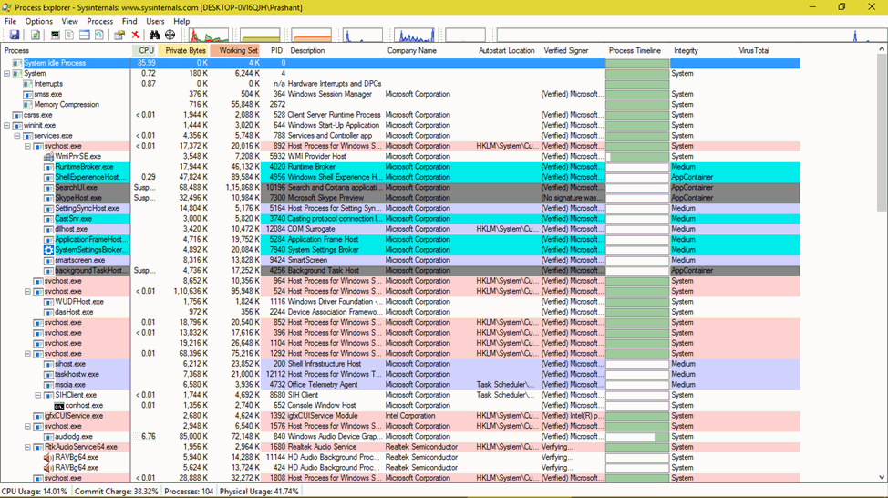
Task: Click the crosshair Find Window's Process icon
Action: pyautogui.click(x=170, y=36)
